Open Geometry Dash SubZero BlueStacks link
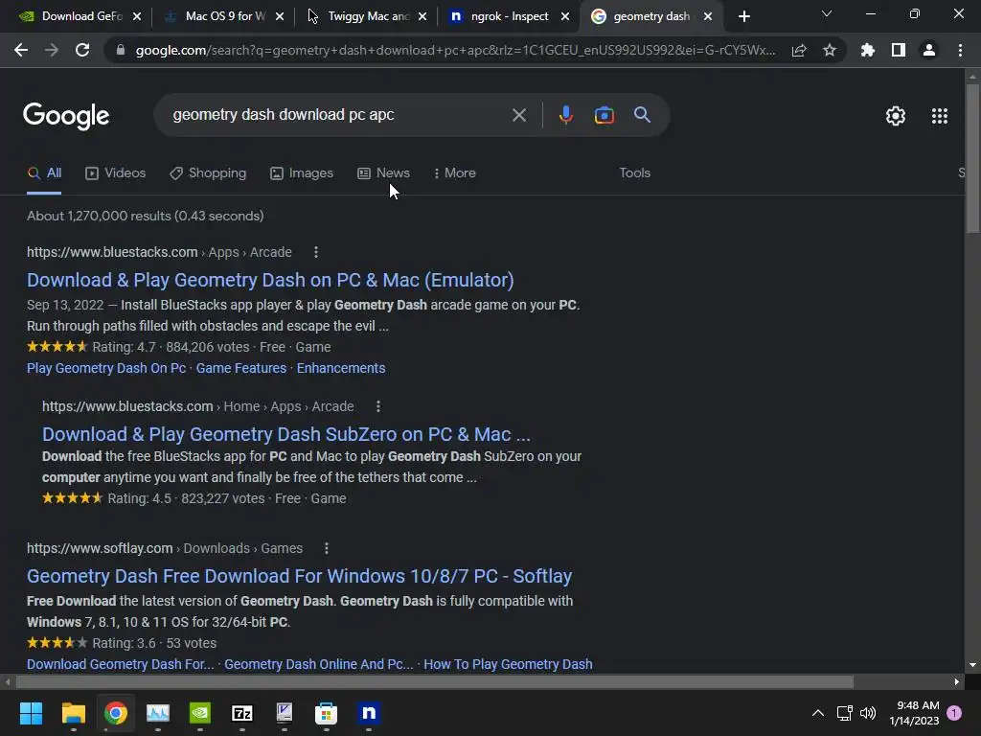981x736 pixels. pos(285,434)
